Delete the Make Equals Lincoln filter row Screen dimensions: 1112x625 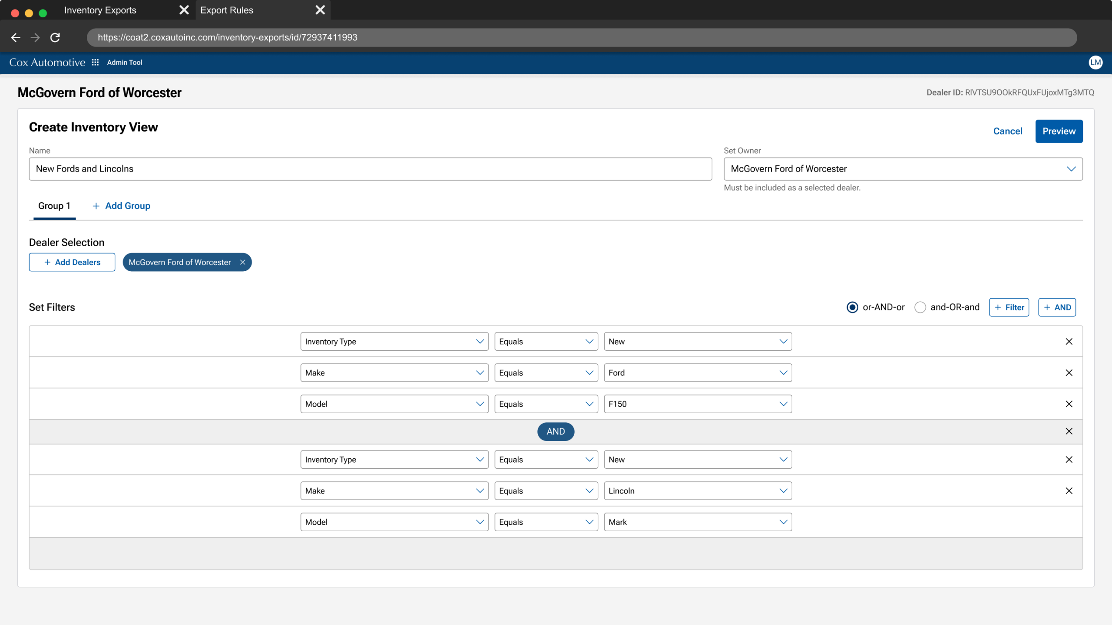click(1069, 491)
